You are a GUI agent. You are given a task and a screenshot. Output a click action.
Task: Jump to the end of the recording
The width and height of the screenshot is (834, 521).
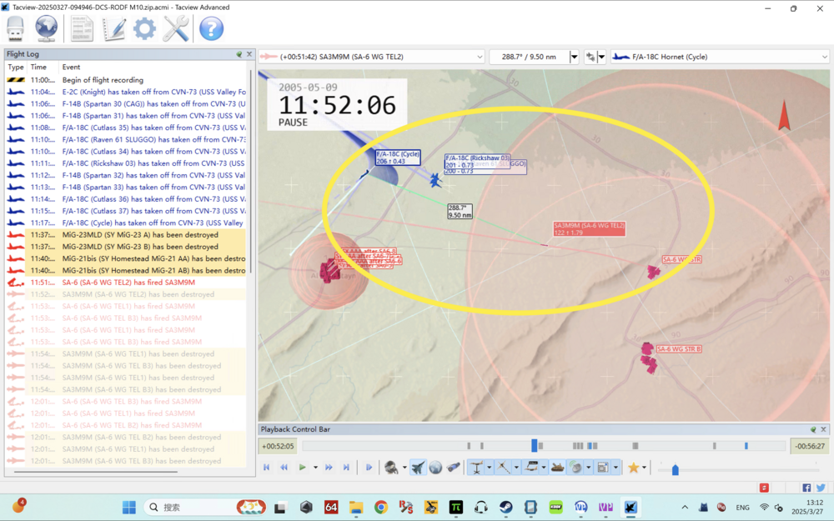click(x=346, y=468)
